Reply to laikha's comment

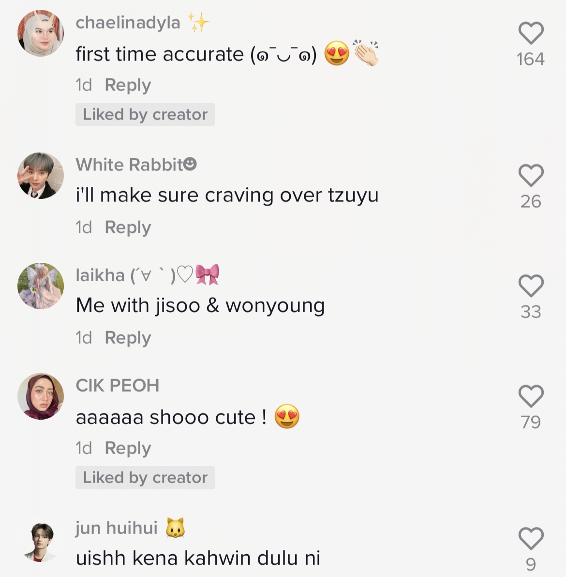point(128,338)
